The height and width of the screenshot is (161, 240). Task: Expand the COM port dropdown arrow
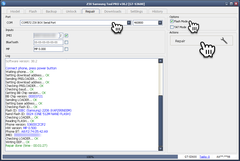(x=129, y=23)
